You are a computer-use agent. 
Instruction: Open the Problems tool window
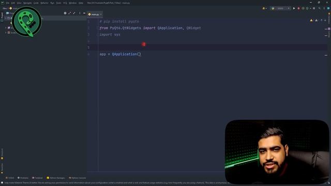click(23, 178)
